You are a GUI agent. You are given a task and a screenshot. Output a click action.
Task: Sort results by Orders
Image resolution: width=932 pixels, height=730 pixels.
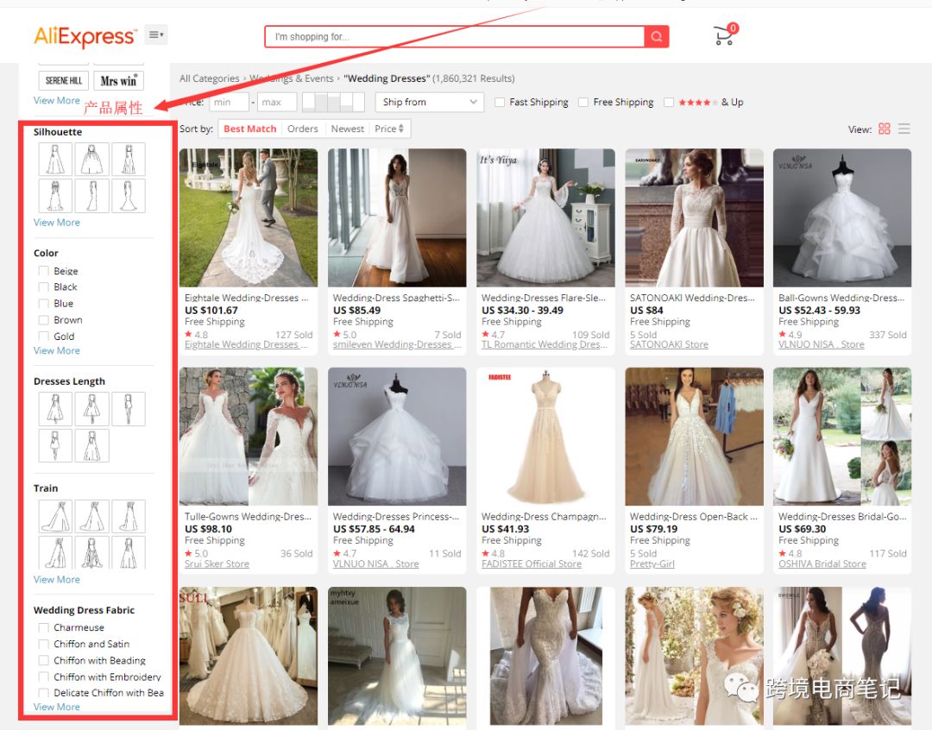pos(303,129)
